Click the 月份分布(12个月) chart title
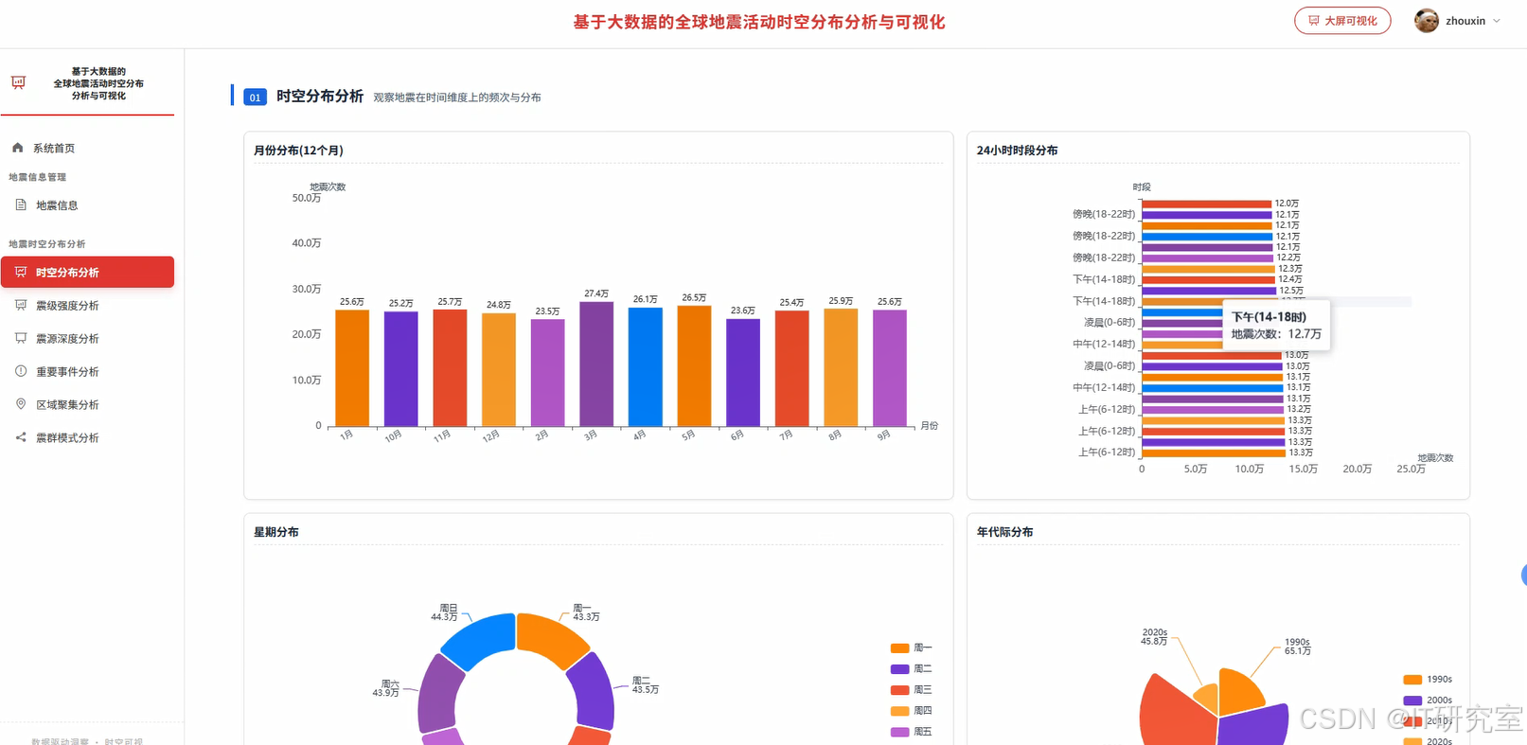The image size is (1527, 745). [x=298, y=151]
